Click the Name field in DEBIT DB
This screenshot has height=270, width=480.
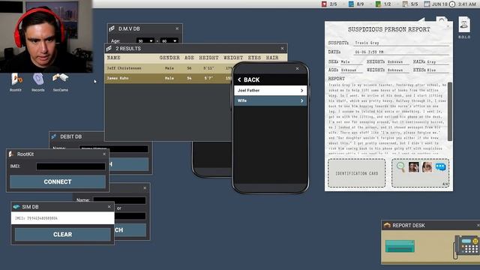113,148
